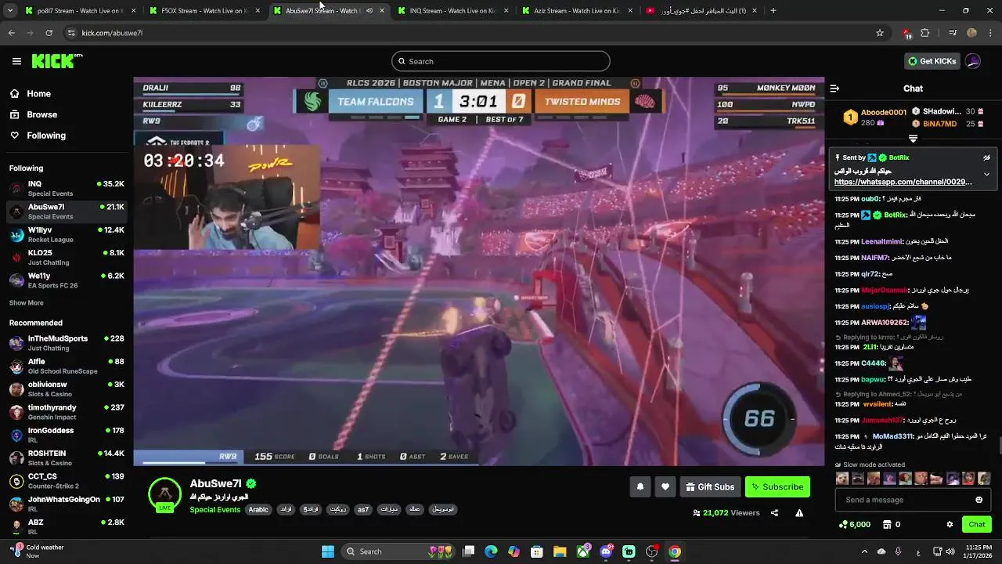Open Microsoft Edge from taskbar

491,551
